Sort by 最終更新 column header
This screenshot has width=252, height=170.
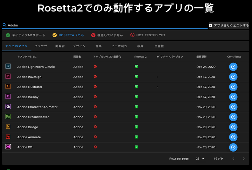click(201, 57)
